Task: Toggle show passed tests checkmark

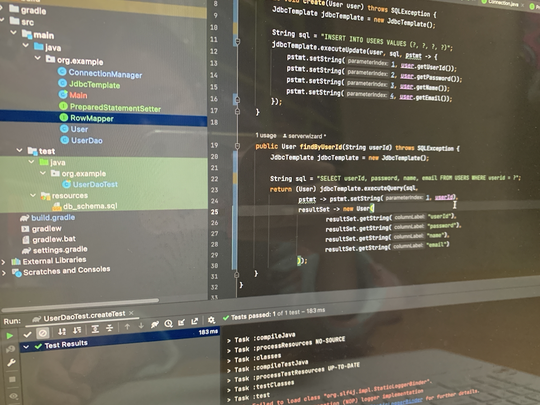Action: pos(27,334)
